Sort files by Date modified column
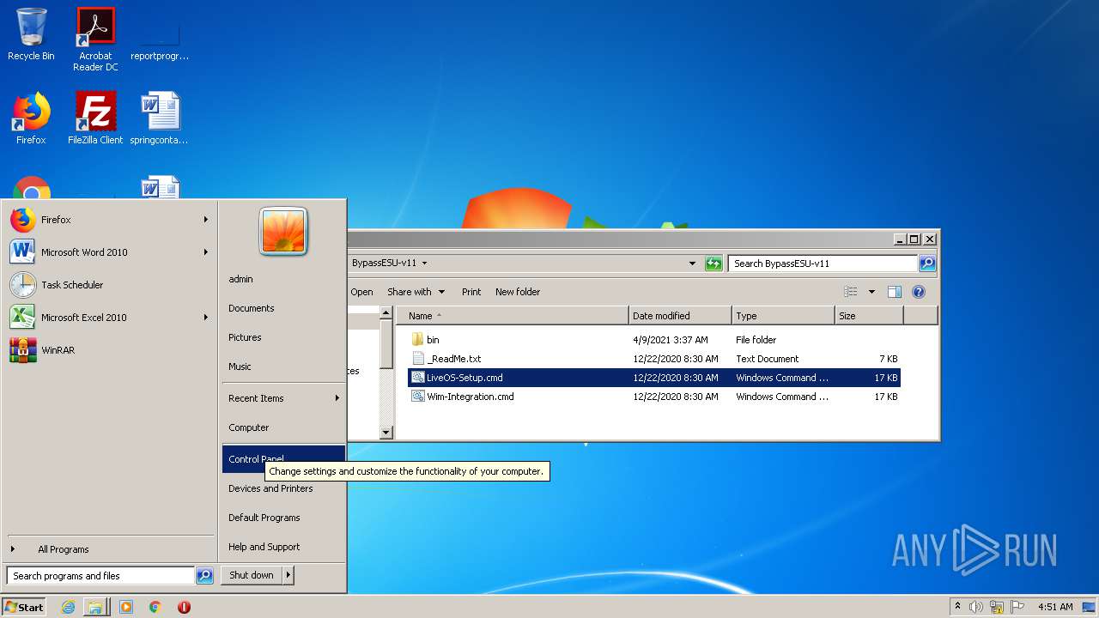 tap(680, 316)
